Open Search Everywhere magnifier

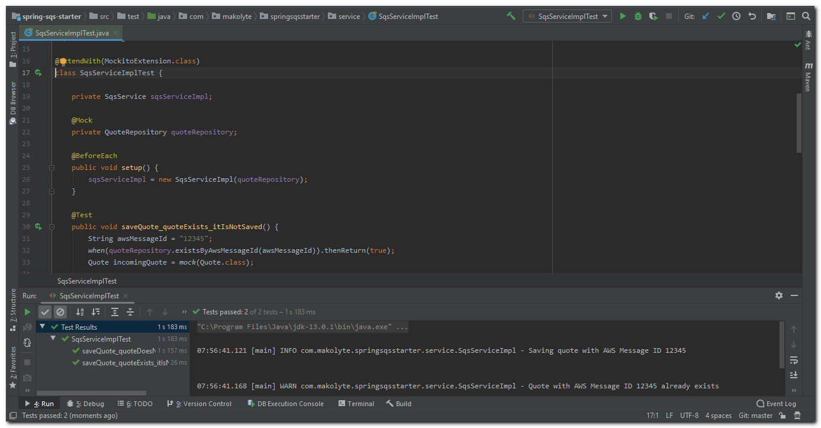[806, 16]
